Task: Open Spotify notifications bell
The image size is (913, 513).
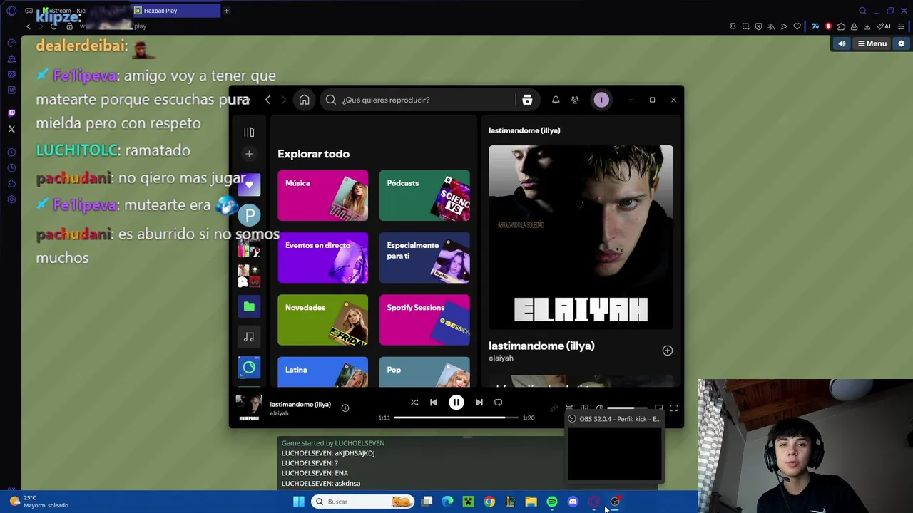Action: coord(556,100)
